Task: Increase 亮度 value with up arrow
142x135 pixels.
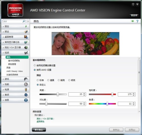Action: (x=84, y=94)
